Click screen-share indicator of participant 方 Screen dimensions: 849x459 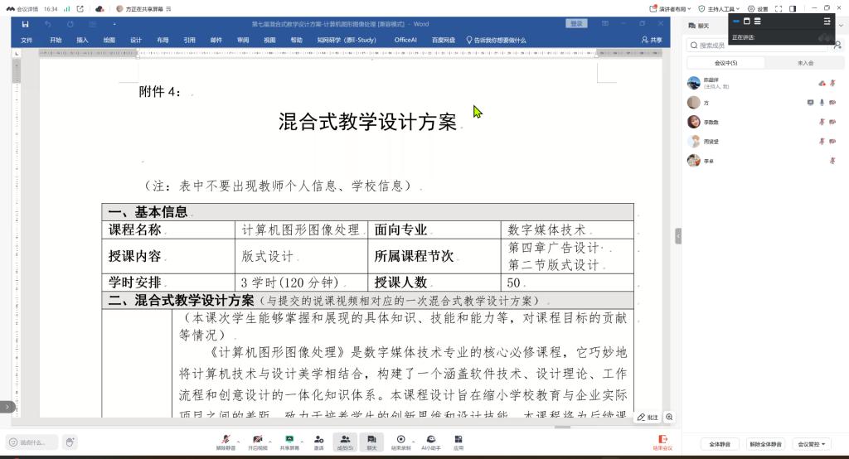(810, 102)
